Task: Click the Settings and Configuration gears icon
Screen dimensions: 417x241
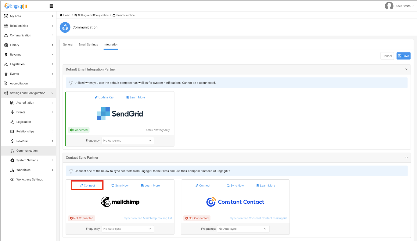Action: coord(6,93)
